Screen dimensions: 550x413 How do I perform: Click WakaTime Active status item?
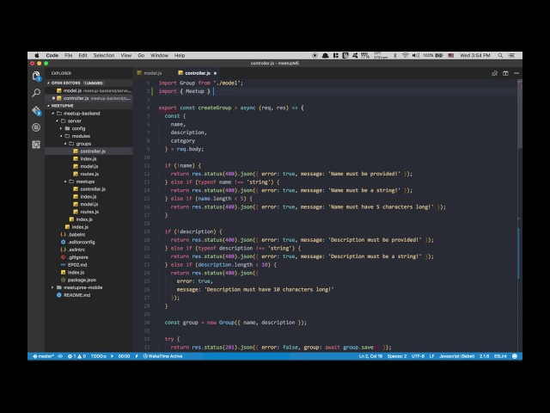tap(162, 356)
